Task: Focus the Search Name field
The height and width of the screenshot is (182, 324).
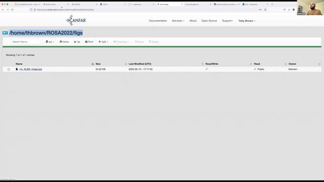Action: coord(25,41)
